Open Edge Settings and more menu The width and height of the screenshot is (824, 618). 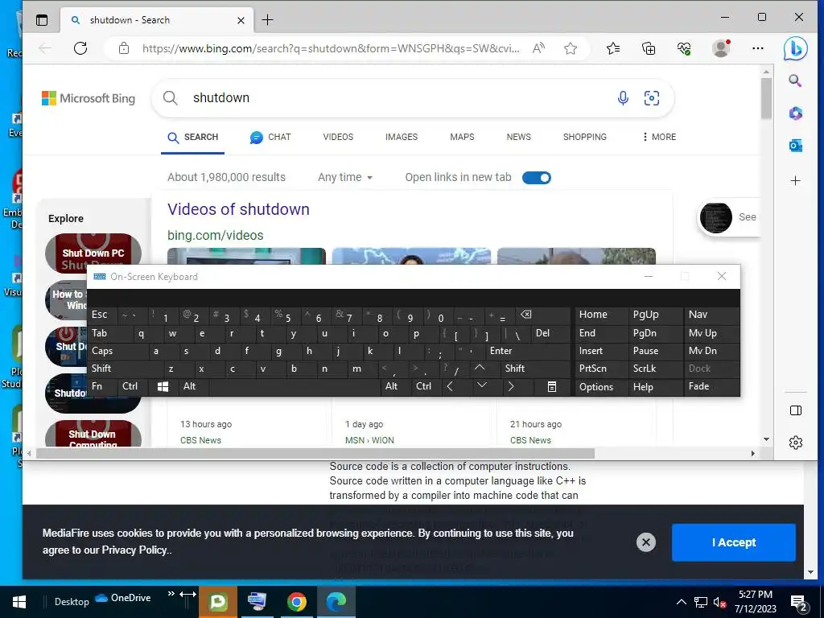pyautogui.click(x=758, y=48)
